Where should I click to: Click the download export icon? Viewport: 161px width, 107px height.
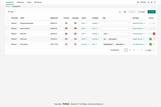pos(120,12)
